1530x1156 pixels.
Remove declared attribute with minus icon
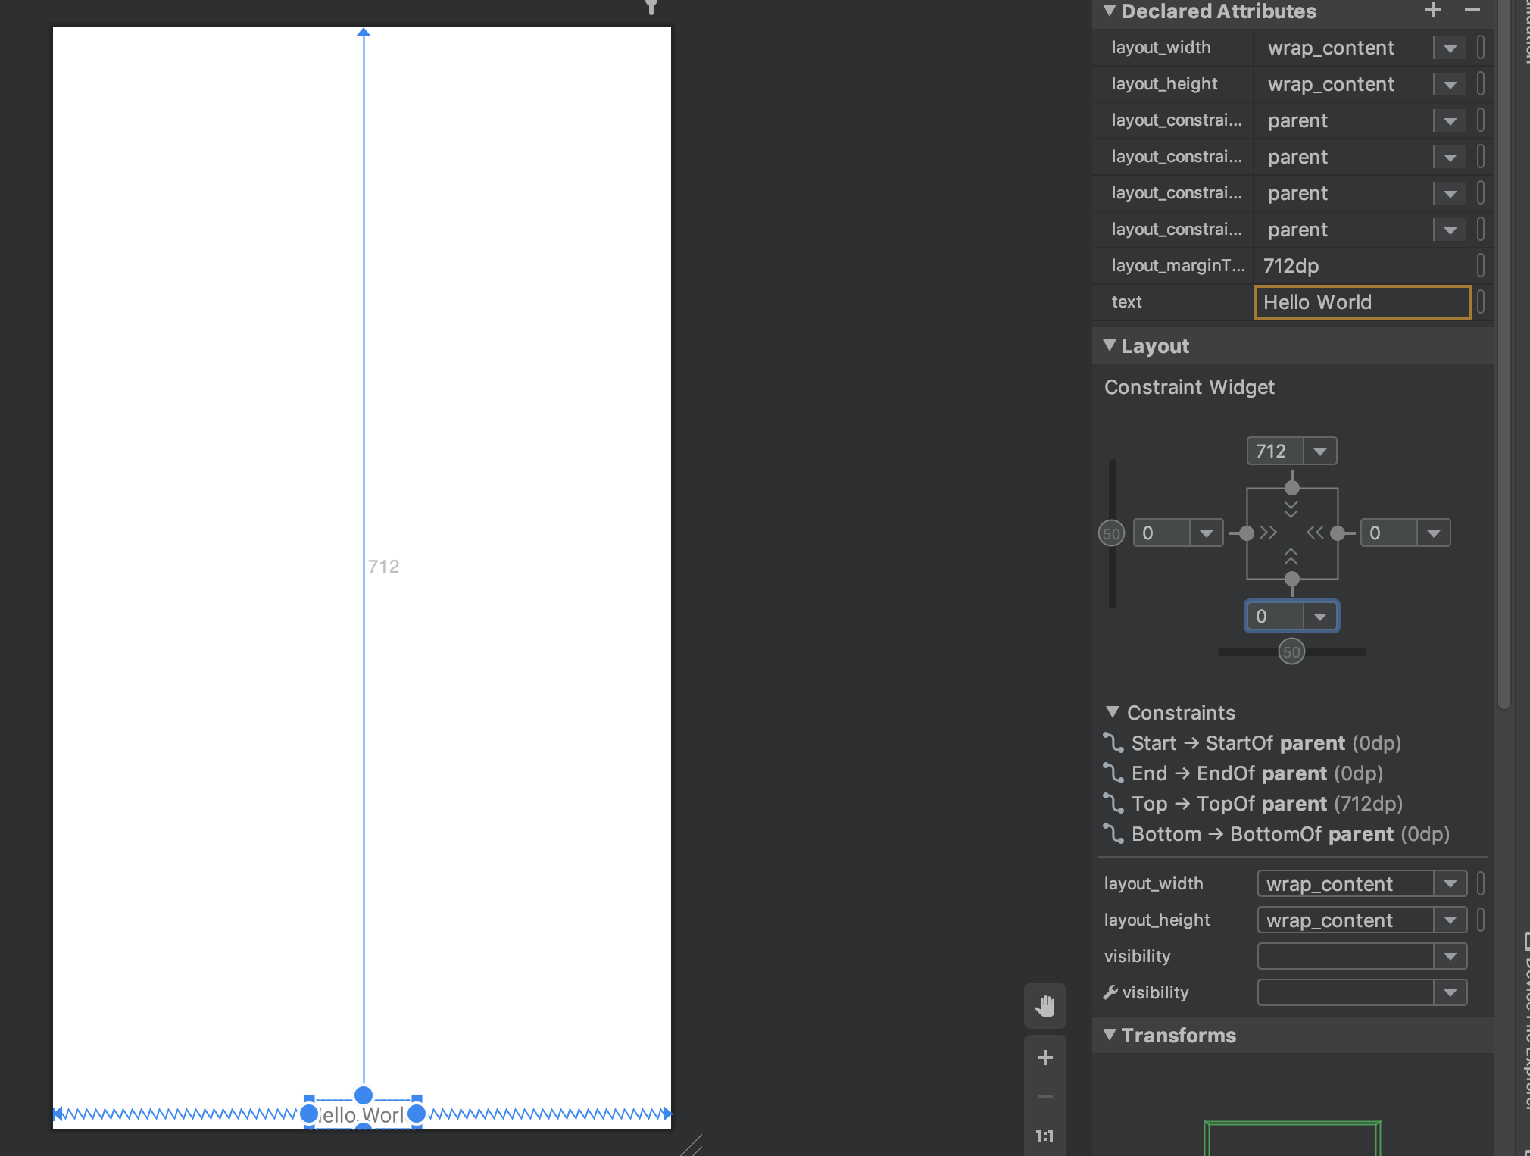point(1472,11)
